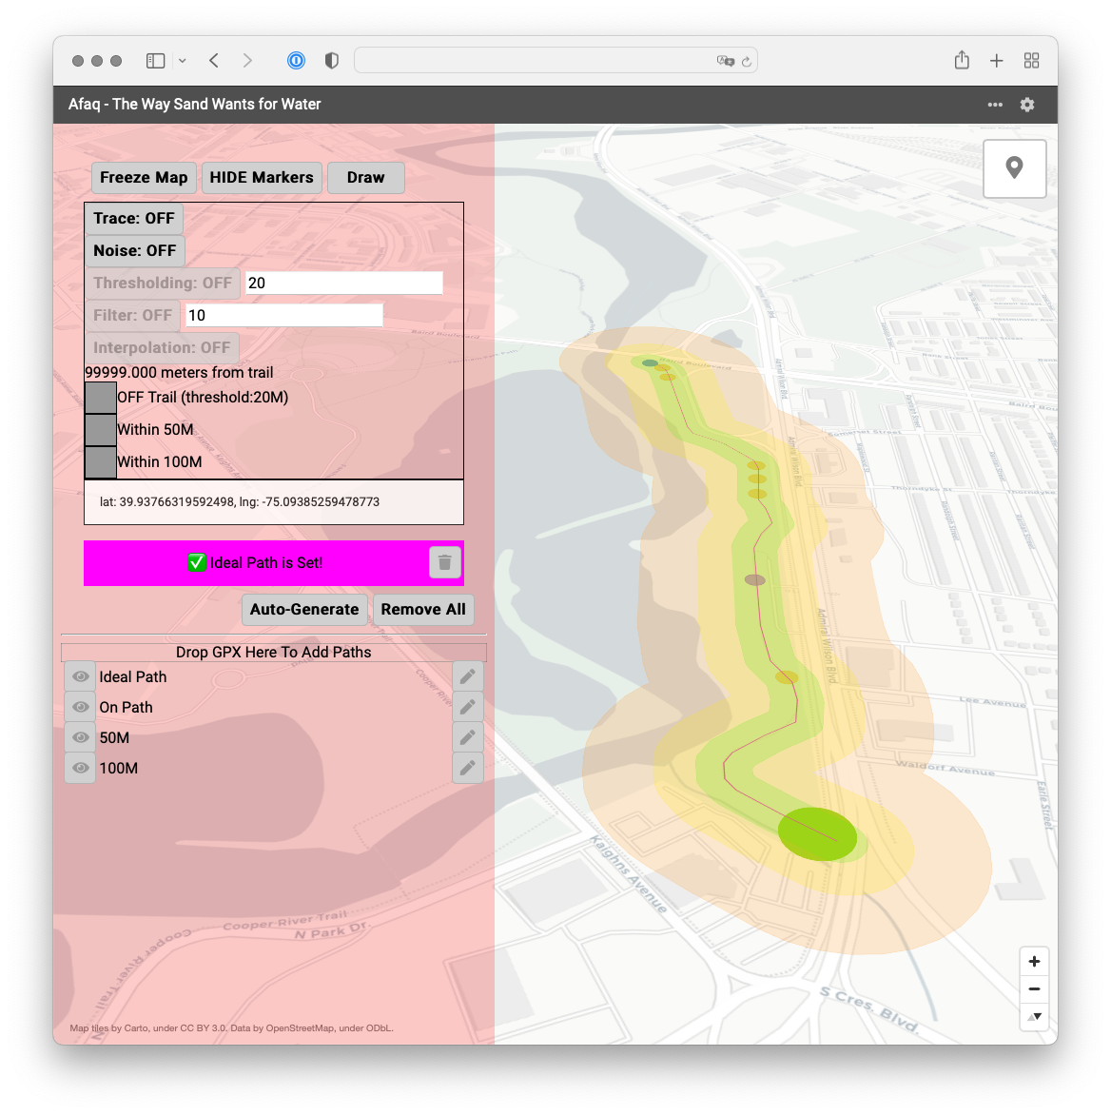Click the Within 100M gray color swatch
Screen dimensions: 1111x1115
(100, 462)
